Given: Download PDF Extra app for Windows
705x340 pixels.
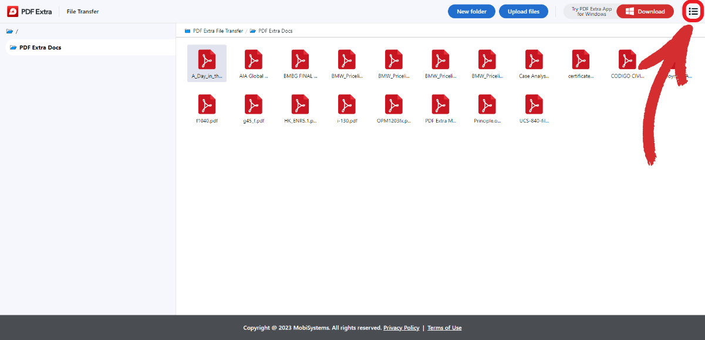Looking at the screenshot, I should click(x=645, y=11).
